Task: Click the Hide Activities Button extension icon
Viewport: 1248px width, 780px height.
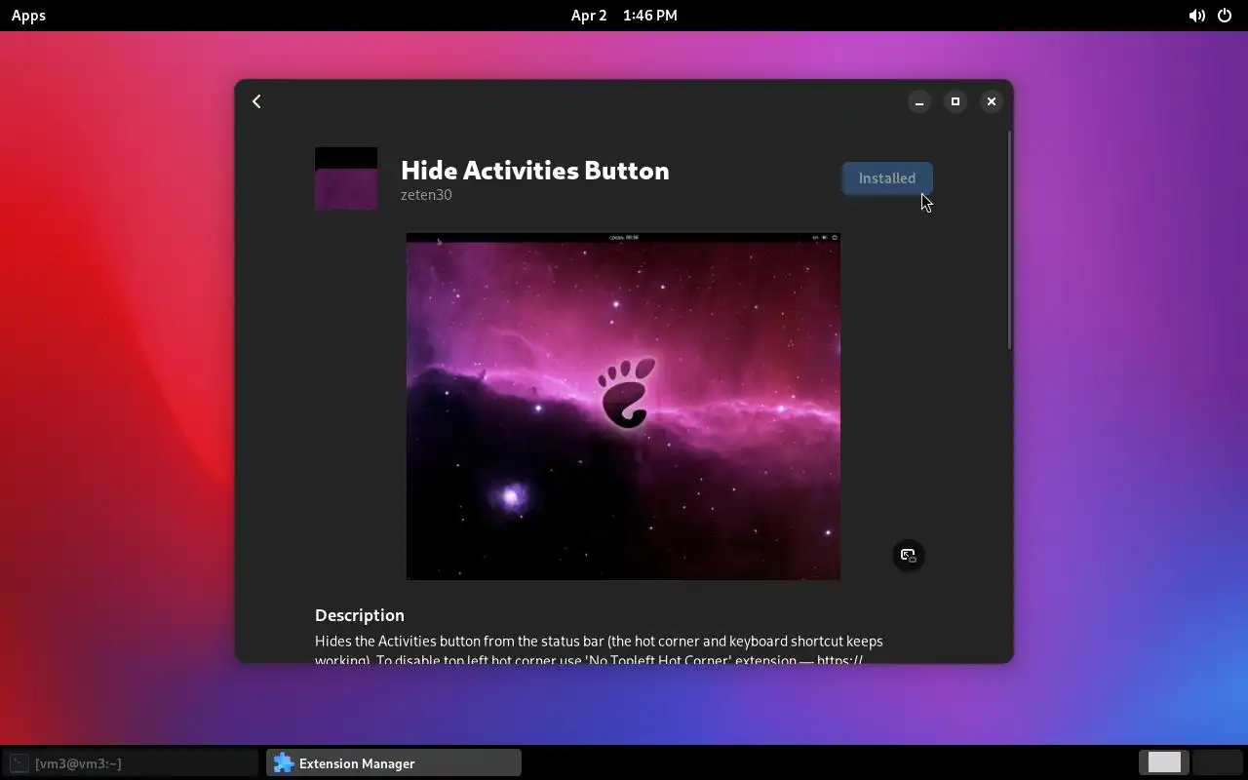Action: [x=346, y=178]
